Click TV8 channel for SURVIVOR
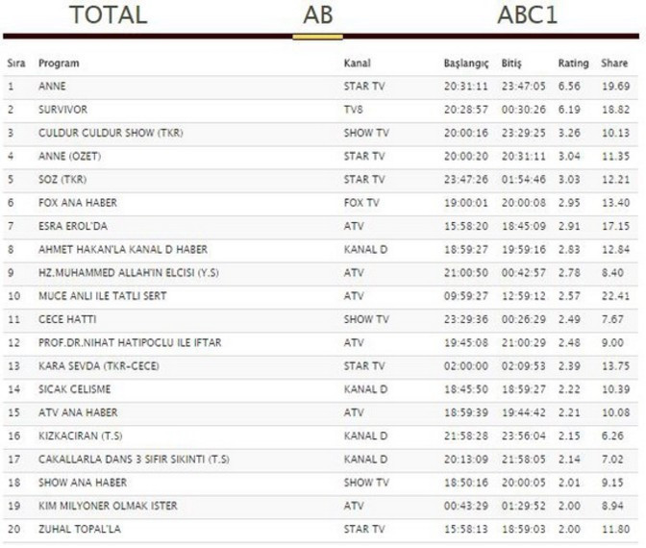This screenshot has height=548, width=646. [353, 110]
